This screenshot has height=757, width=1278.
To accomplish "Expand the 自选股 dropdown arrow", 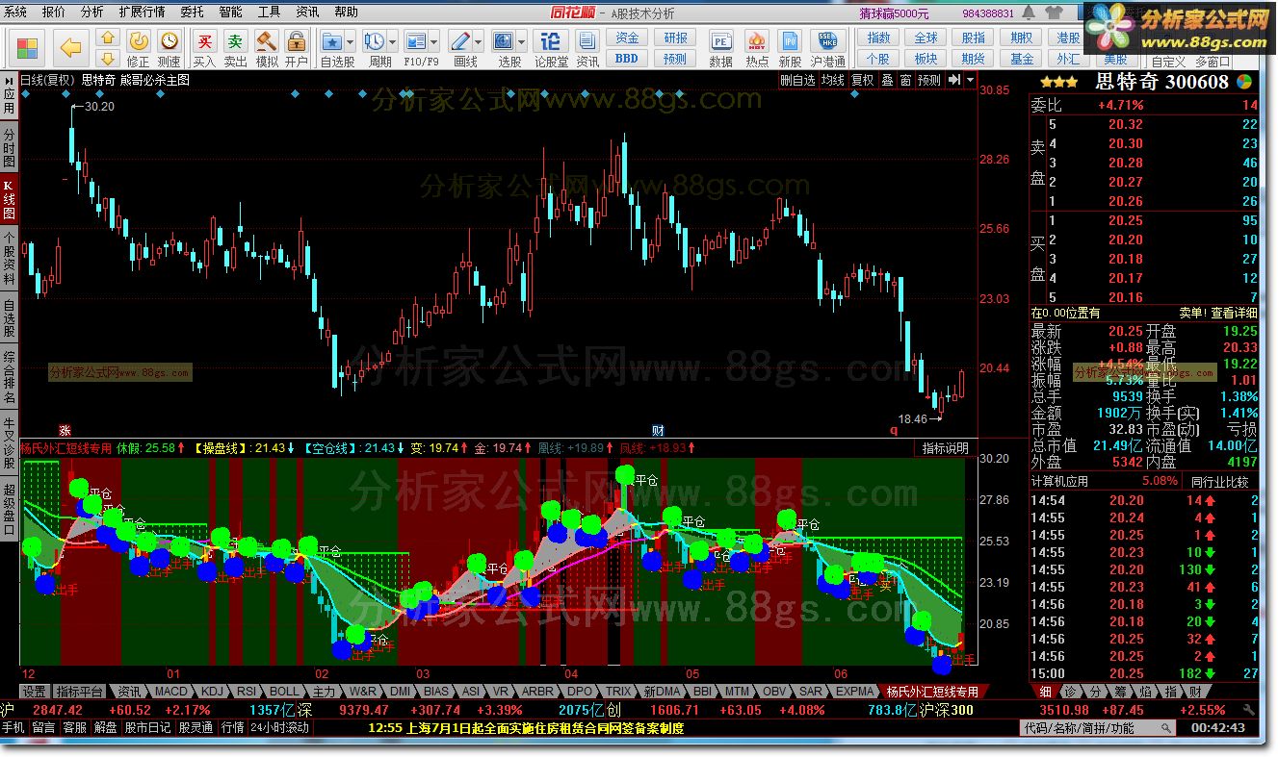I will [351, 42].
